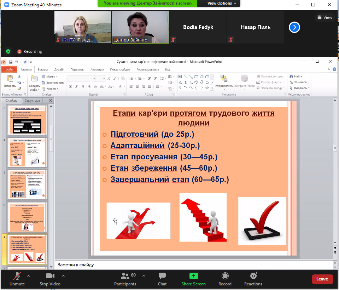Show next participants with blue arrow
The image size is (339, 290).
click(294, 27)
